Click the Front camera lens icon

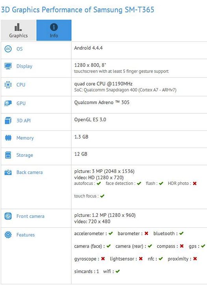coord(8,216)
